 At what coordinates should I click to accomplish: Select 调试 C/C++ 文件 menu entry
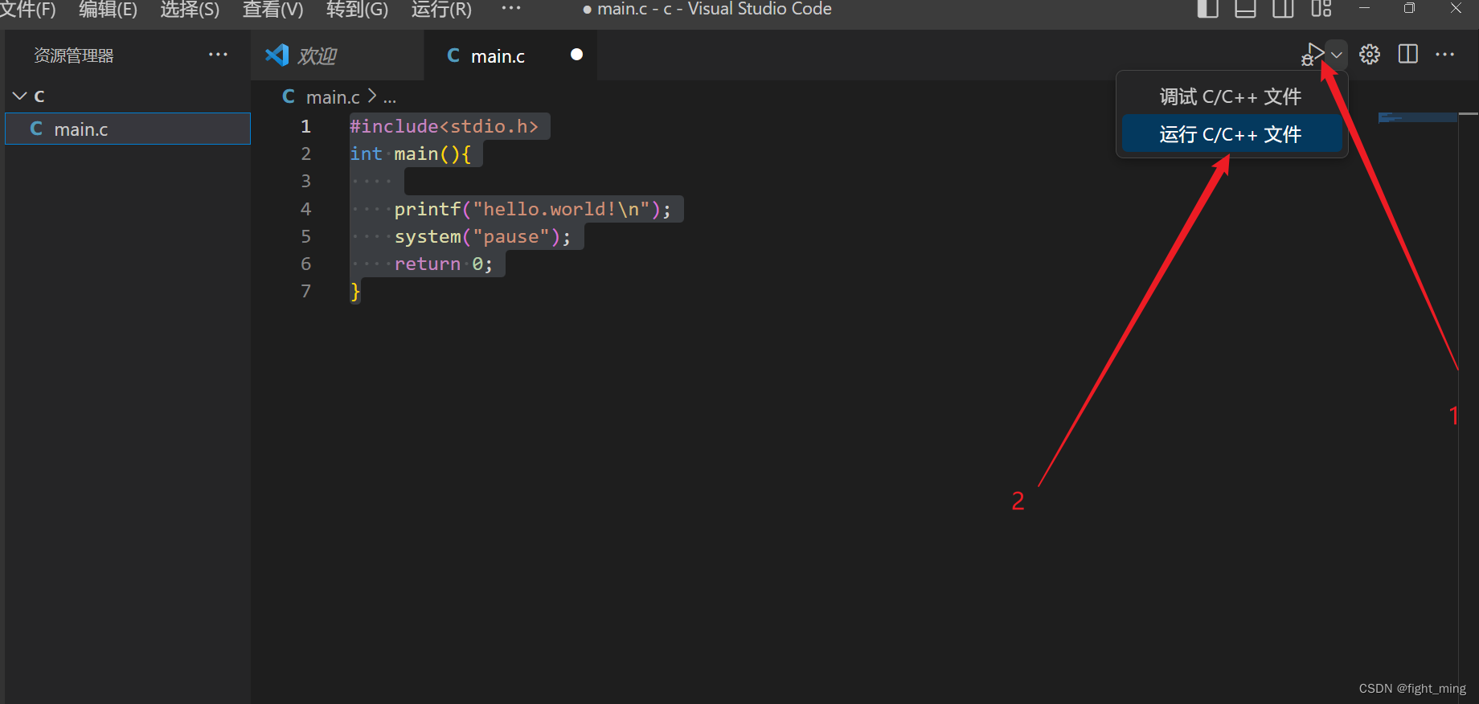tap(1231, 97)
